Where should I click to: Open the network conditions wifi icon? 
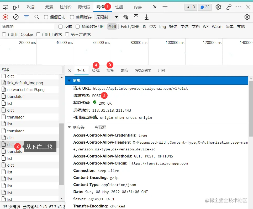(125, 17)
